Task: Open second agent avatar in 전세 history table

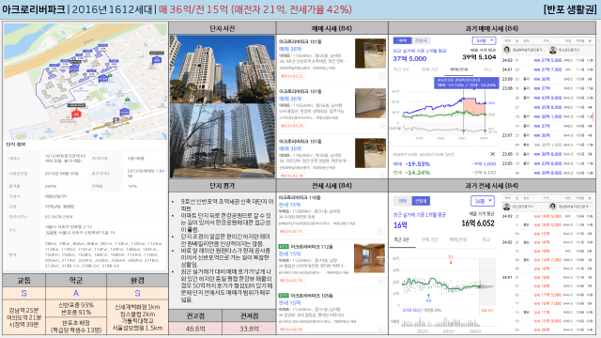Action: pyautogui.click(x=553, y=207)
